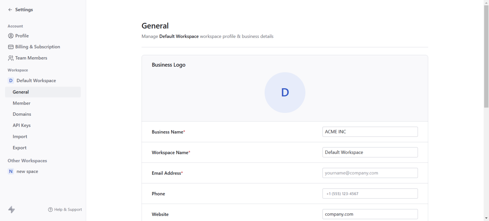Navigate to the Export page

click(x=20, y=148)
